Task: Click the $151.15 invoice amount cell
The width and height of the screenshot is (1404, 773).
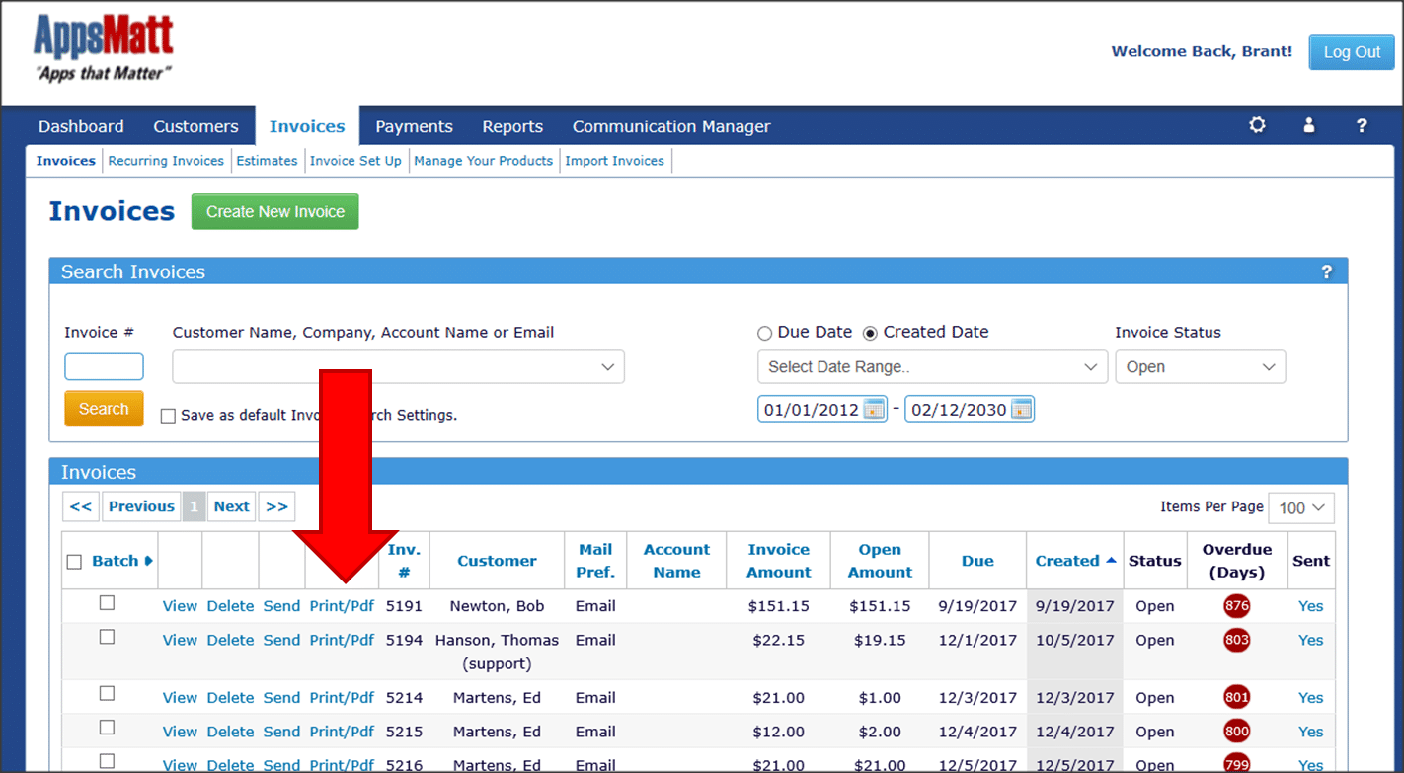Action: 779,606
